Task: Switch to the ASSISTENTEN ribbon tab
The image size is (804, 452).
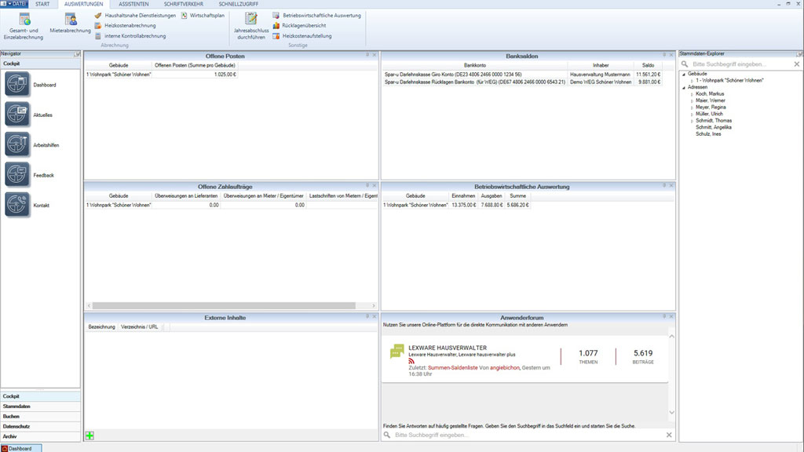Action: click(133, 4)
